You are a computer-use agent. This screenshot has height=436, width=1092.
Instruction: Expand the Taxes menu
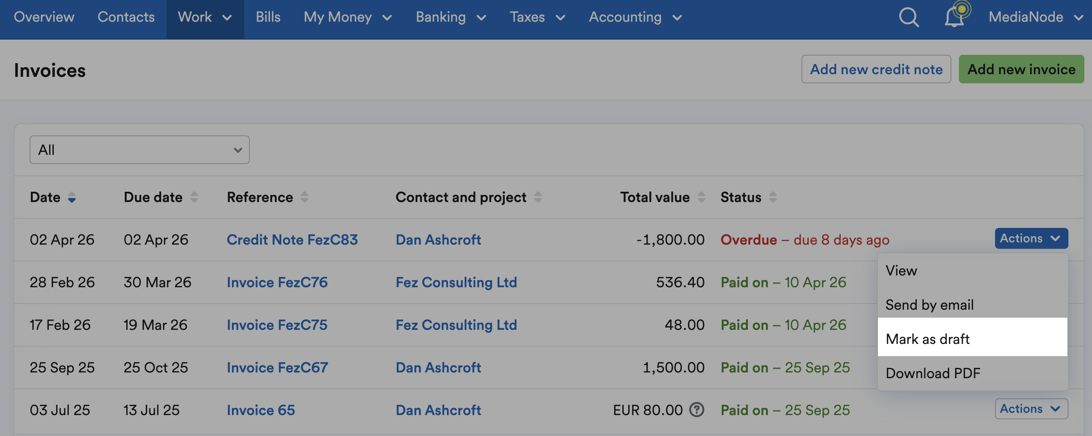pos(537,18)
